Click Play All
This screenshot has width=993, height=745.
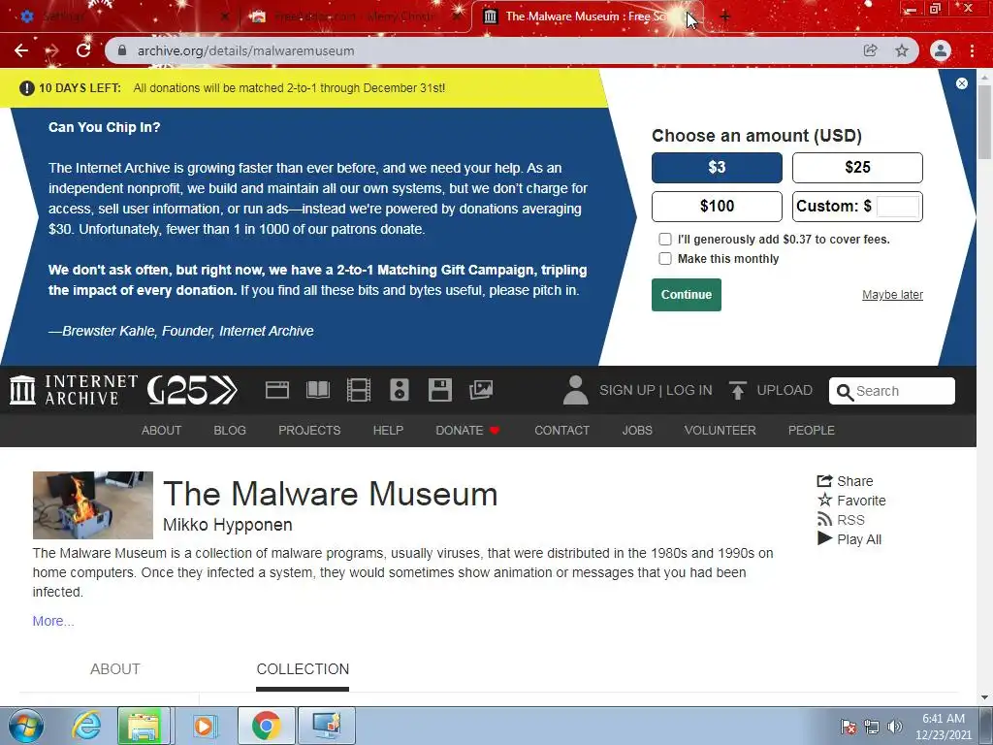click(849, 539)
